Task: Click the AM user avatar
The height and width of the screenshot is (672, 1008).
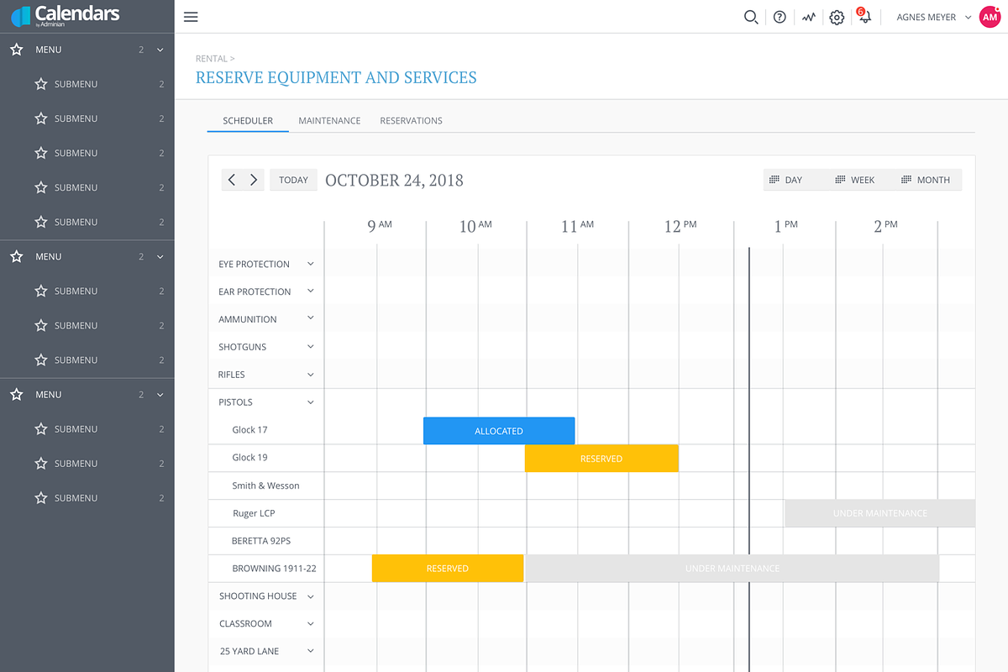Action: [x=990, y=17]
